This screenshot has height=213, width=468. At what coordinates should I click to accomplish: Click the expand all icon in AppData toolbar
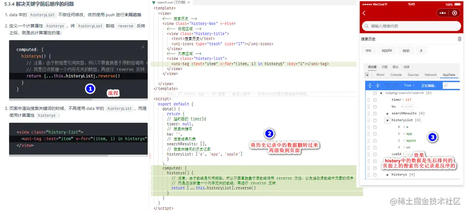pyautogui.click(x=370, y=85)
